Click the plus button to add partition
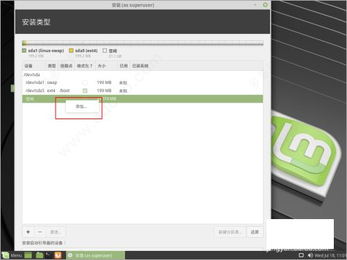The image size is (347, 260). coord(28,232)
